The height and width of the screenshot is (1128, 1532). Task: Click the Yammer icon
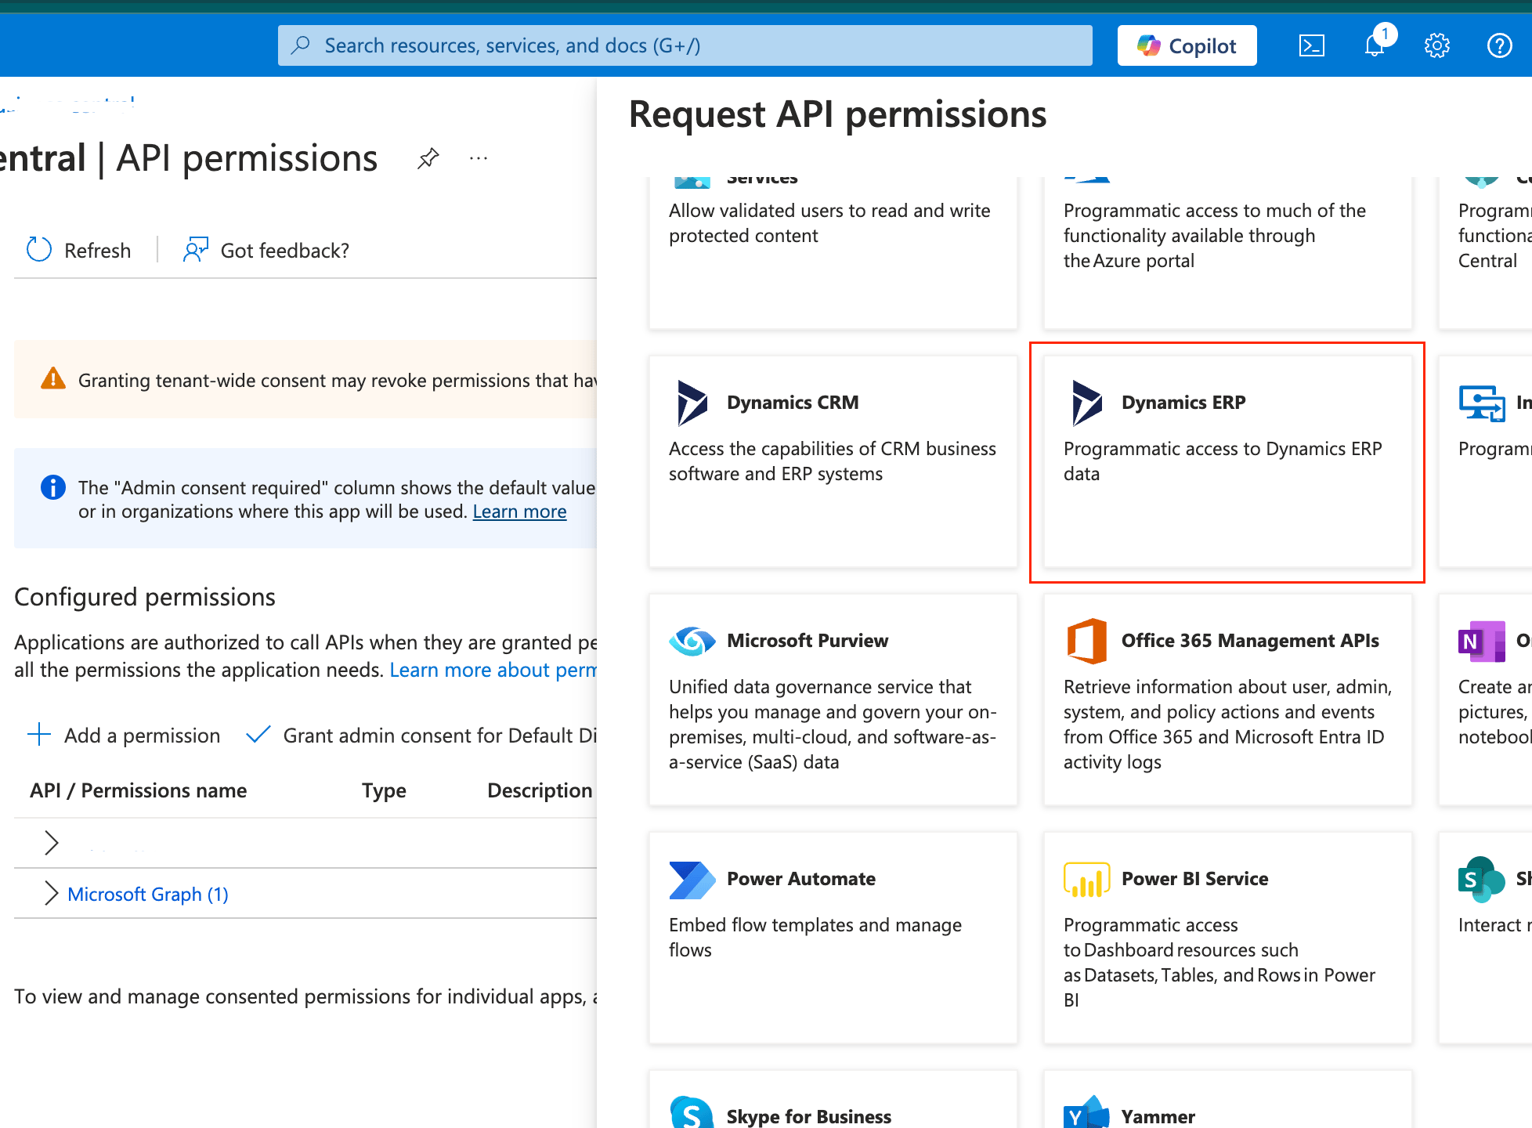click(x=1087, y=1112)
